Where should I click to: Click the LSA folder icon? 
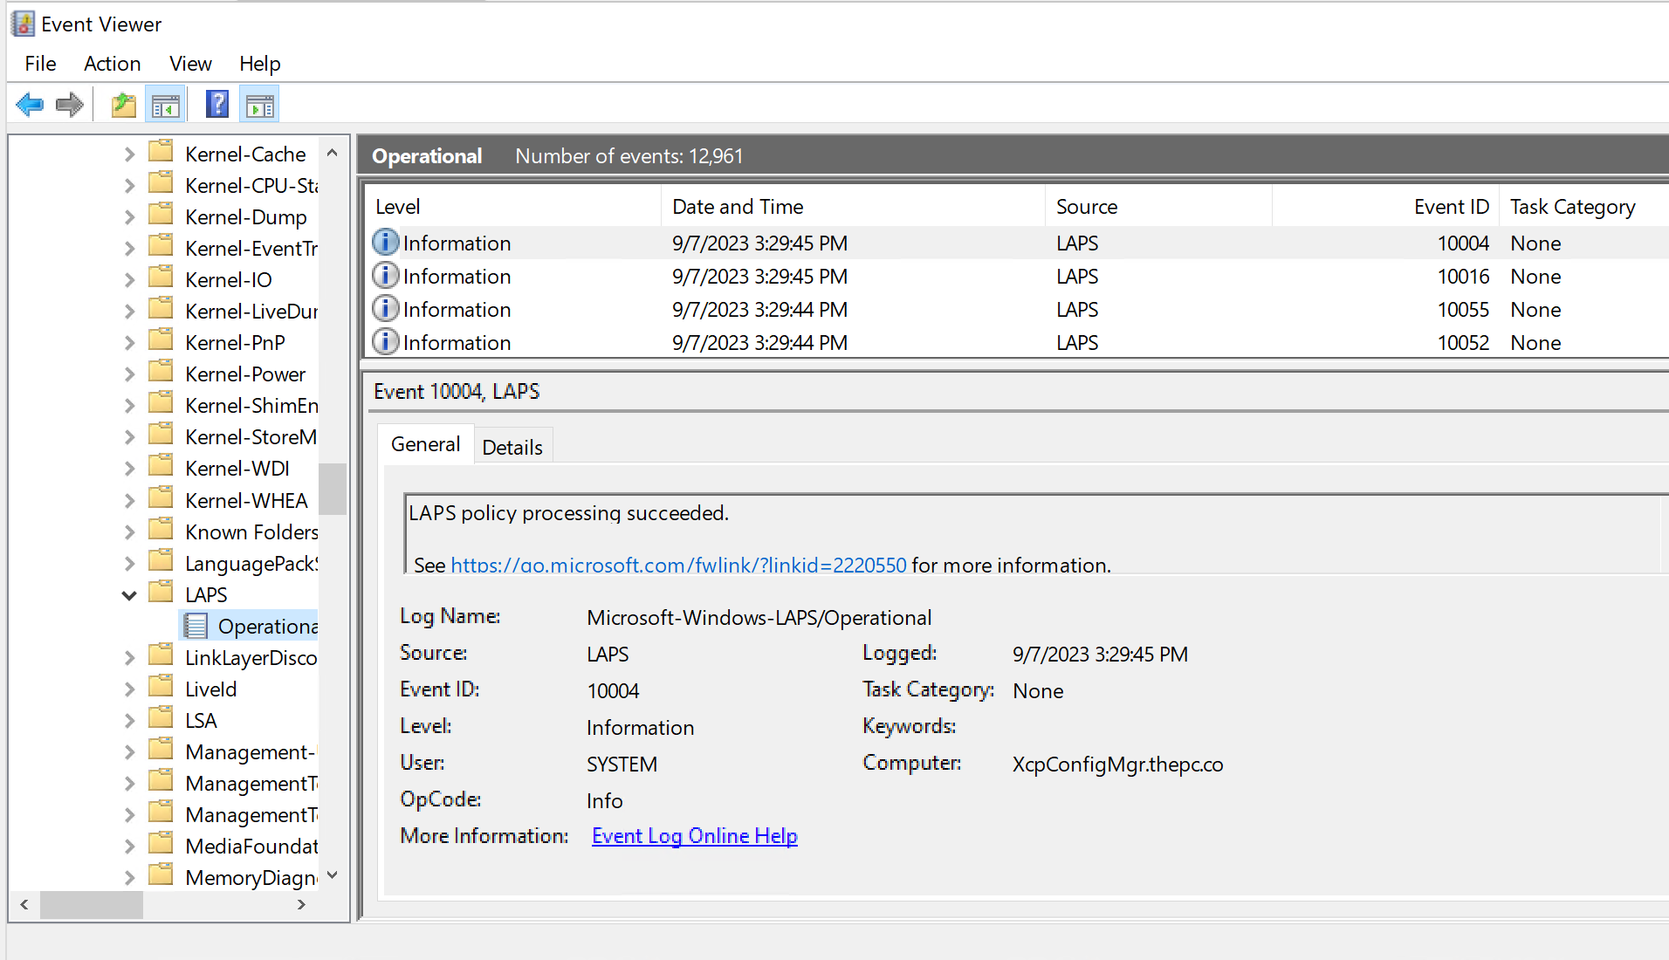[161, 719]
